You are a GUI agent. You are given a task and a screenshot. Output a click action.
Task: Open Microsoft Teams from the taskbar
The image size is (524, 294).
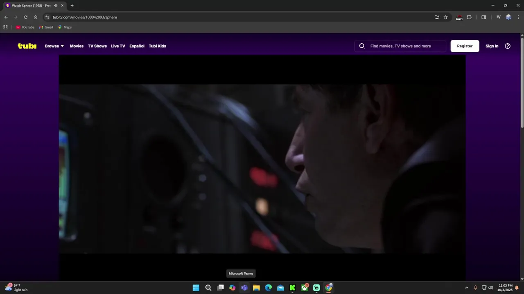pos(244,288)
